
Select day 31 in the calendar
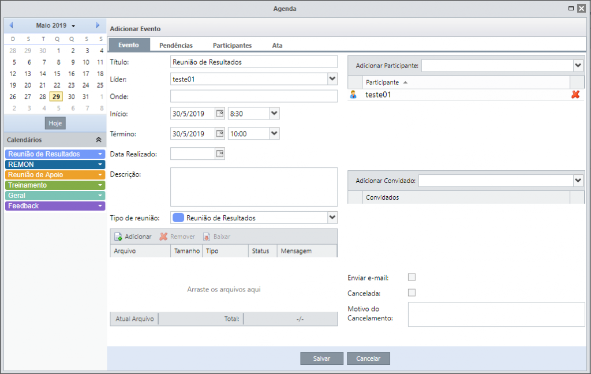click(86, 97)
